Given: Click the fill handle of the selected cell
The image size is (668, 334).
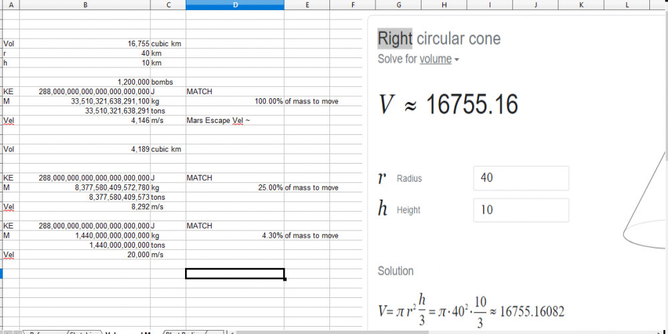Looking at the screenshot, I should click(x=285, y=279).
